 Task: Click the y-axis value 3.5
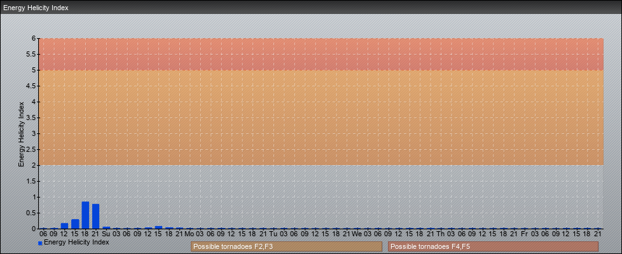pyautogui.click(x=31, y=117)
